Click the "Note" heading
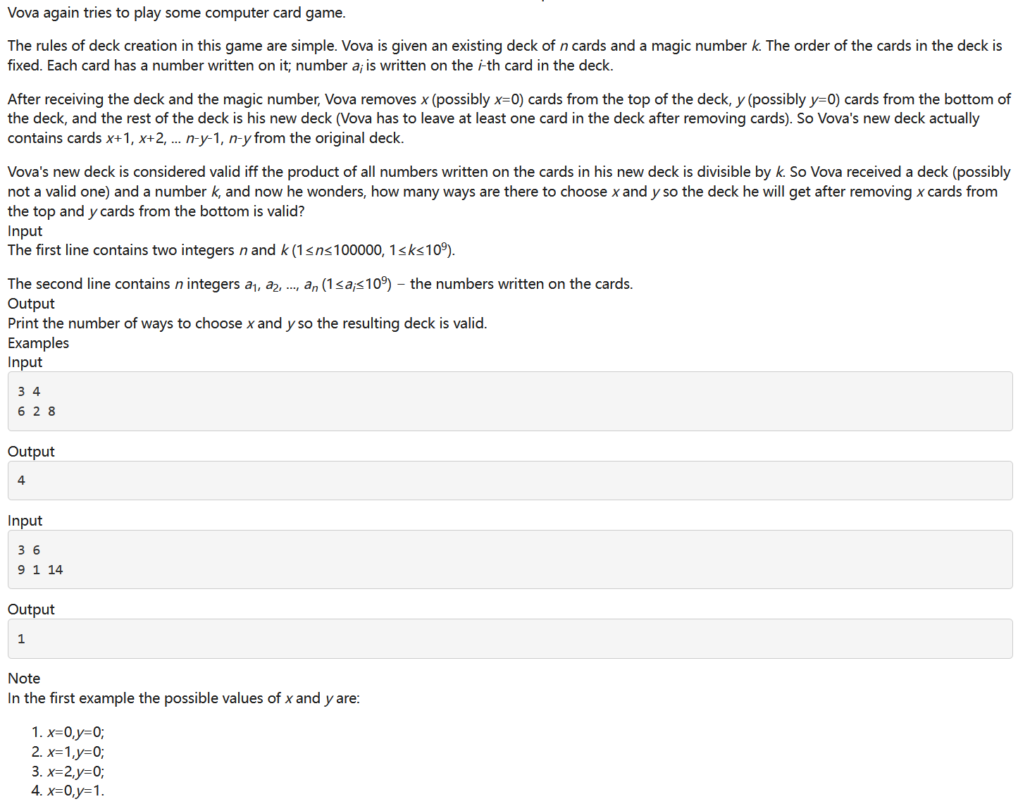The image size is (1018, 811). pos(24,679)
